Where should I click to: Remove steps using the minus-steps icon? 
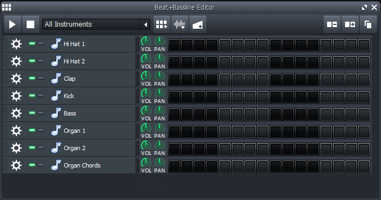tap(332, 24)
